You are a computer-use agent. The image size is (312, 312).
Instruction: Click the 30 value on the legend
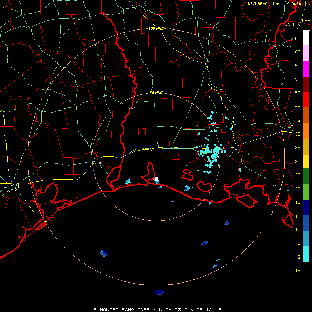point(298,161)
